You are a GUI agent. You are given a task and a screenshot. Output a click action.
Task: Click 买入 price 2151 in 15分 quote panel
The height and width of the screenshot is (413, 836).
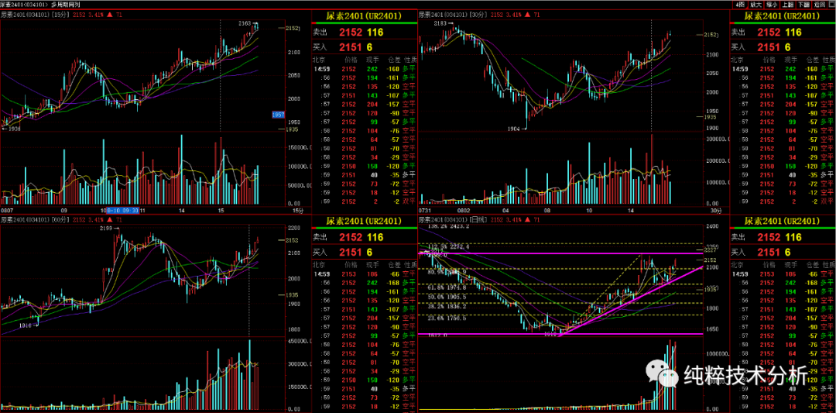(352, 47)
